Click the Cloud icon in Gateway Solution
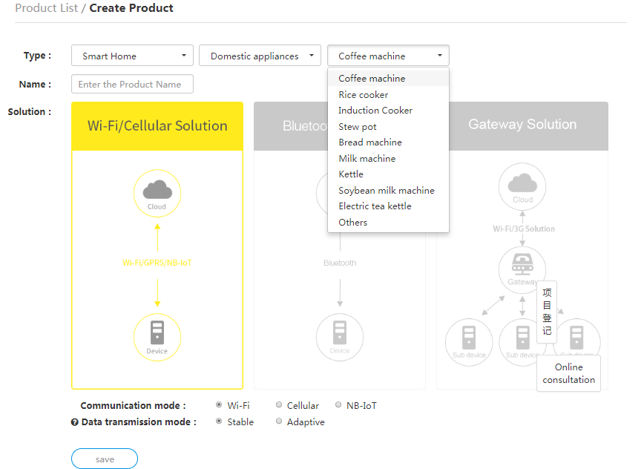The image size is (644, 469). click(522, 187)
